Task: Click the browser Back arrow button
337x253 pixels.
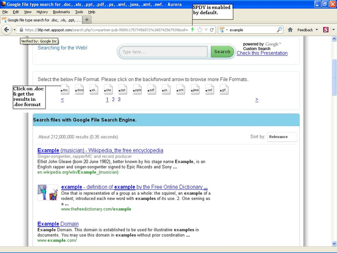Action: click(6, 30)
